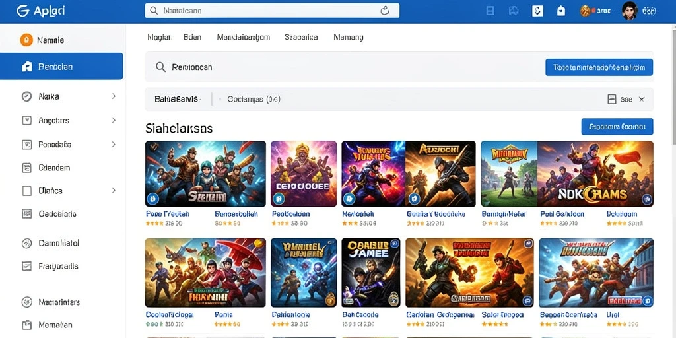Click the icon beside Angobirs in sidebar

[26, 120]
